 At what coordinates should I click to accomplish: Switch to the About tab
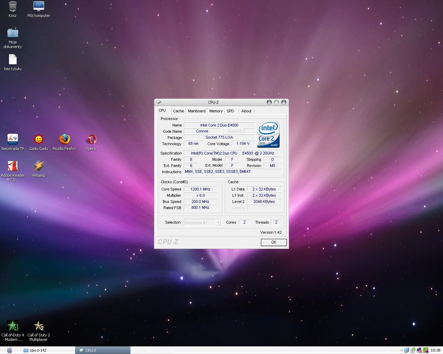point(246,111)
